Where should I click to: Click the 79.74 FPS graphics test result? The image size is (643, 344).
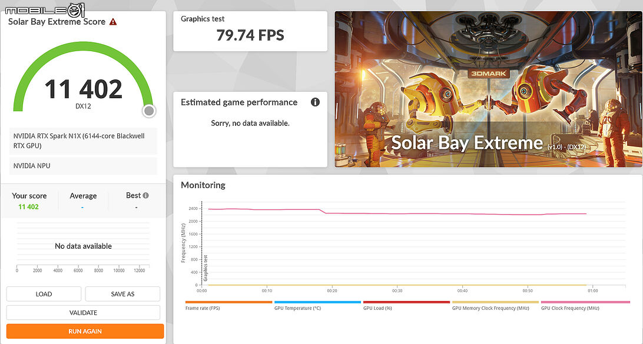pos(250,35)
